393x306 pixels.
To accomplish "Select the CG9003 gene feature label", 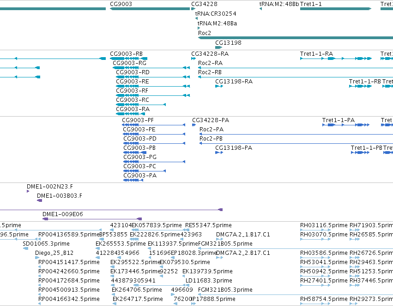I will point(121,4).
